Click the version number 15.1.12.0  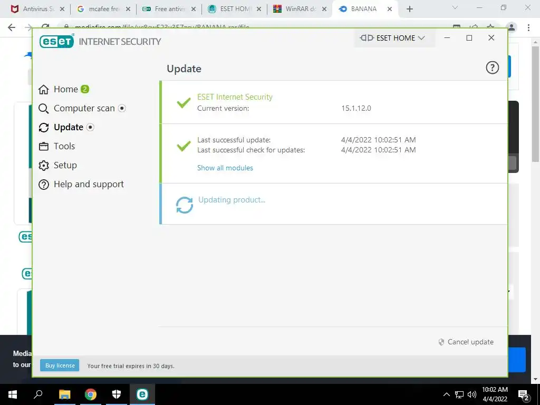click(x=356, y=108)
